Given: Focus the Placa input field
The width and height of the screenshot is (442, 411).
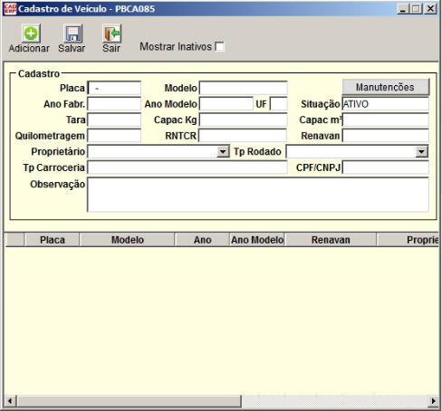Looking at the screenshot, I should pyautogui.click(x=114, y=88).
